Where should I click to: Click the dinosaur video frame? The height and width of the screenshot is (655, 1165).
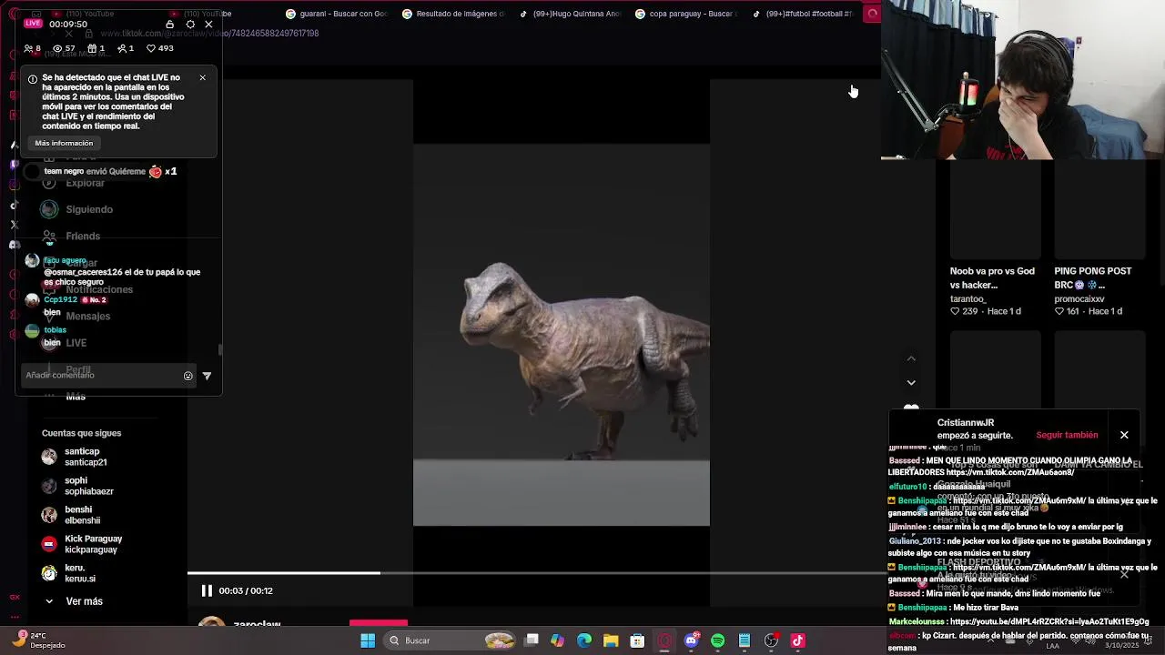coord(562,335)
